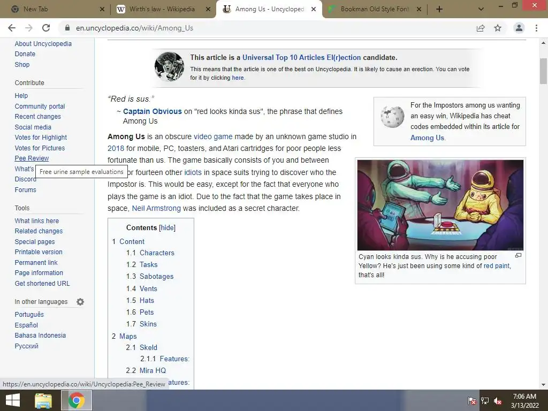This screenshot has width=548, height=411.
Task: Click the muted volume tray icon
Action: 498,401
